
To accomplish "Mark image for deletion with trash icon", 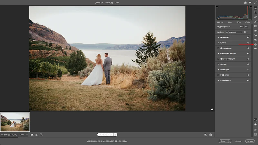I will tap(115, 135).
